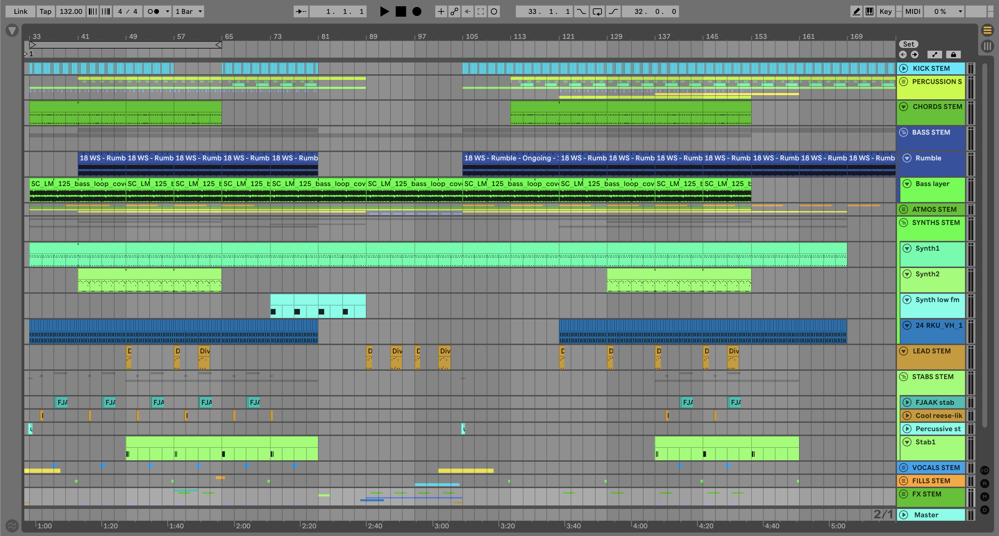Enable the Computer MIDI Keyboard piano icon
The image size is (999, 536).
pyautogui.click(x=870, y=11)
